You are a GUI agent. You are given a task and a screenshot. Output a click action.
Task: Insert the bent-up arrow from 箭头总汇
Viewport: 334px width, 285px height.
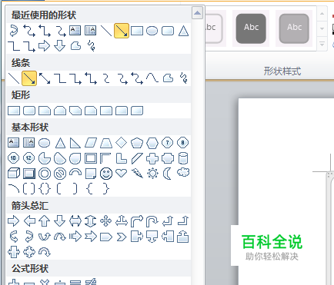pos(183,220)
